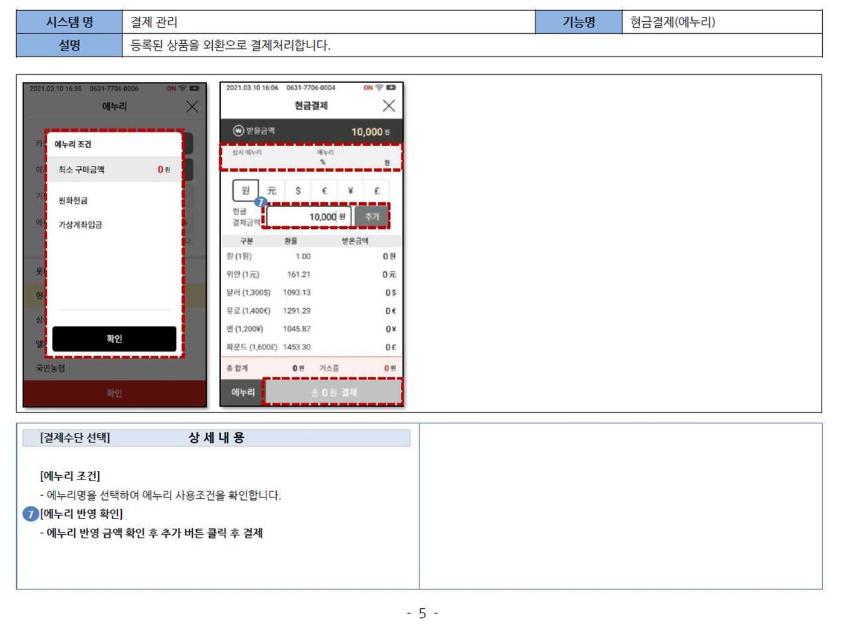844x630 pixels.
Task: Click the 1453.30 exchange rate value
Action: (297, 347)
